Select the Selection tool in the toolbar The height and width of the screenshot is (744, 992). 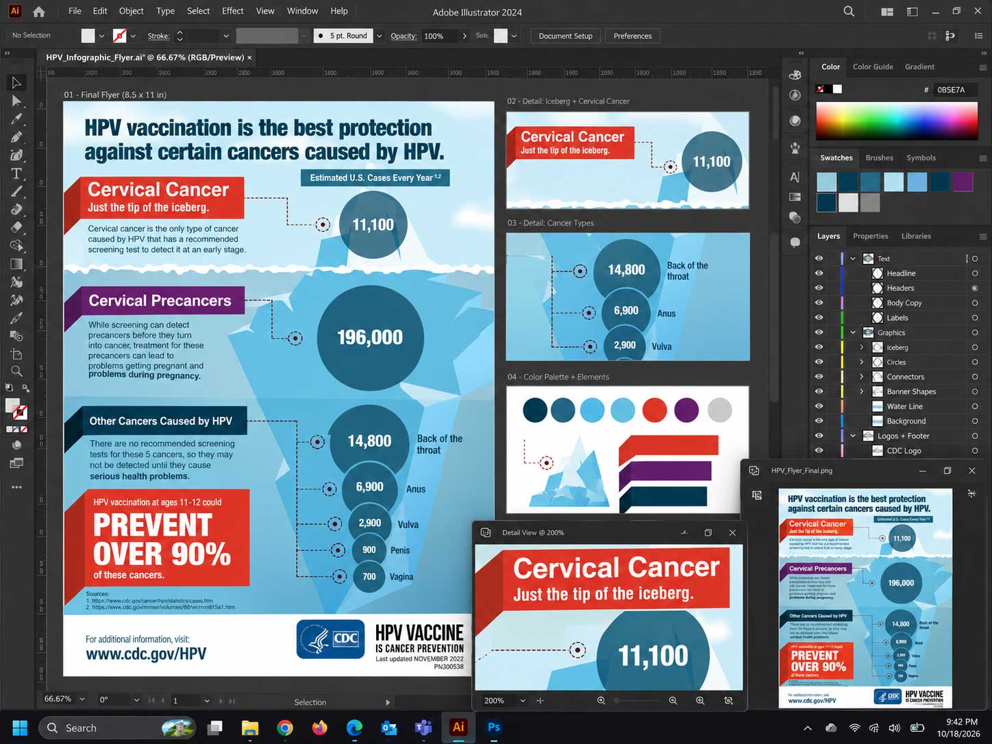coord(16,83)
